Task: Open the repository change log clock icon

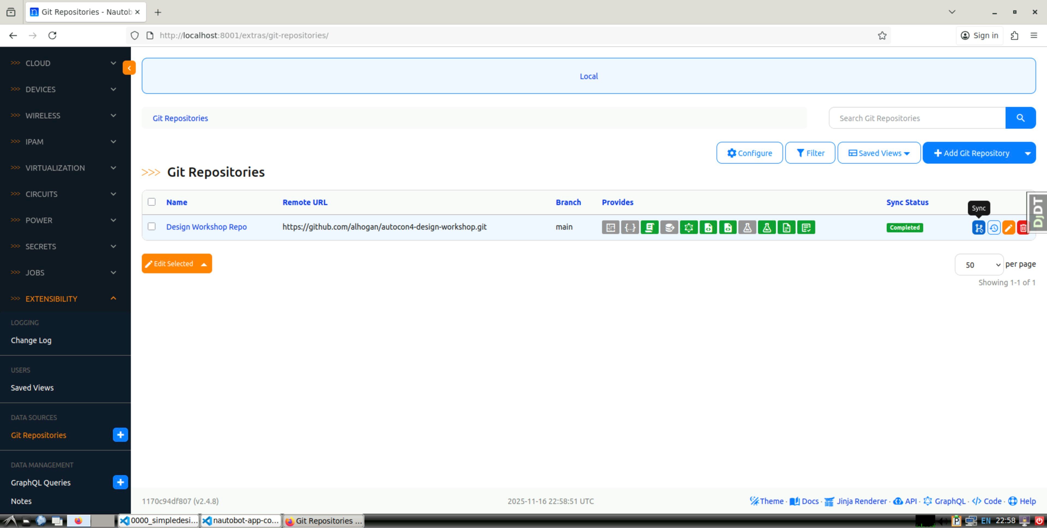Action: coord(994,228)
